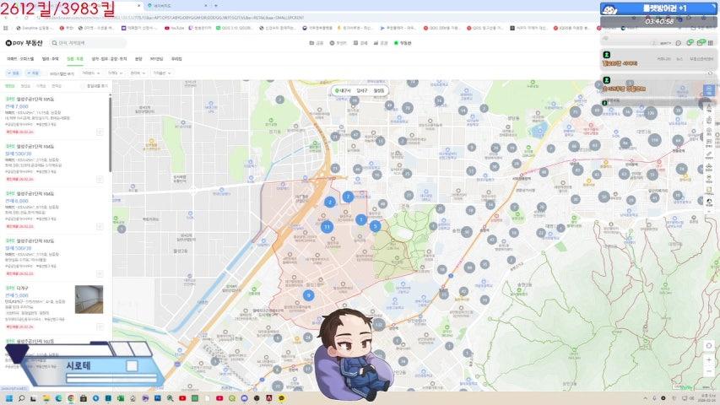Screen dimensions: 720x405
Task: Expand the 면적 filter dropdown
Action: 138,73
